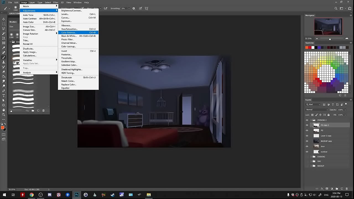Expand the DAY layer group
This screenshot has height=199, width=354.
pyautogui.click(x=311, y=161)
